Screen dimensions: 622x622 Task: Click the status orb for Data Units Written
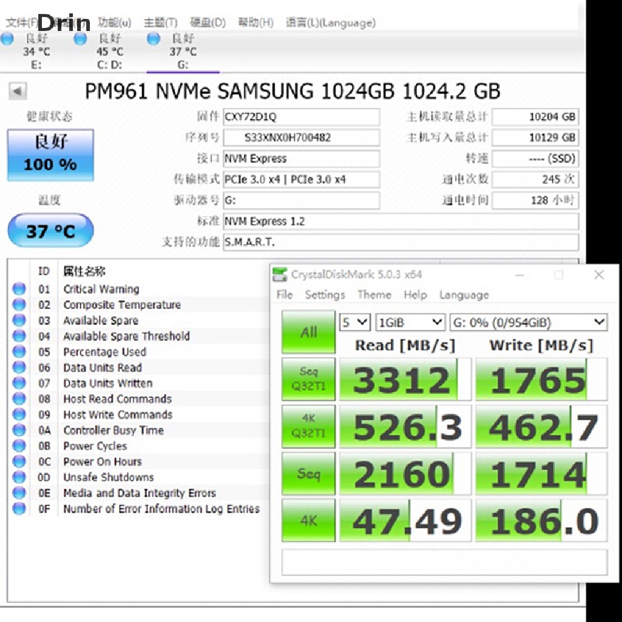coord(19,383)
